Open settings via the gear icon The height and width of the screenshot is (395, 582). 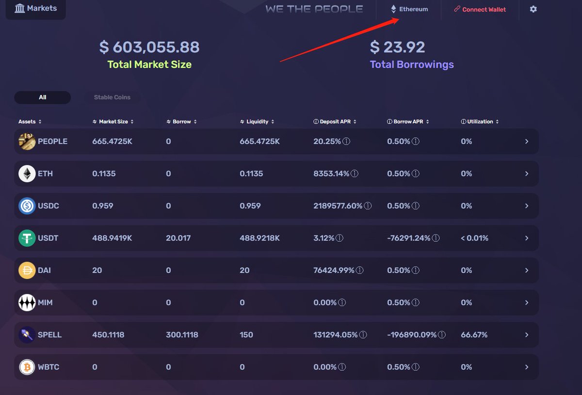coord(533,9)
